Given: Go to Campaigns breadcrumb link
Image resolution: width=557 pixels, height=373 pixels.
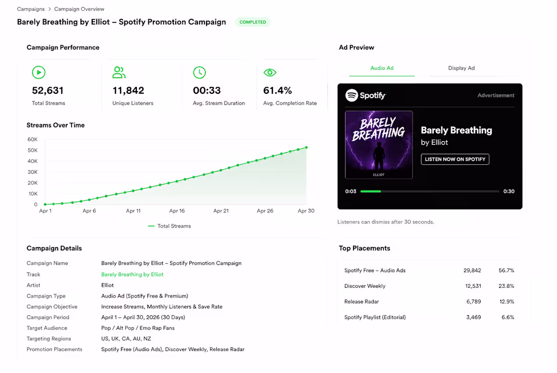Looking at the screenshot, I should pyautogui.click(x=31, y=9).
